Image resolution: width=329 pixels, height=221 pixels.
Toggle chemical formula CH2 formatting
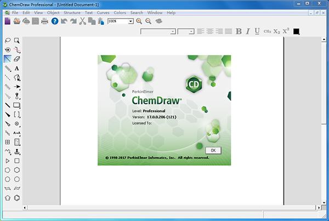pos(267,31)
